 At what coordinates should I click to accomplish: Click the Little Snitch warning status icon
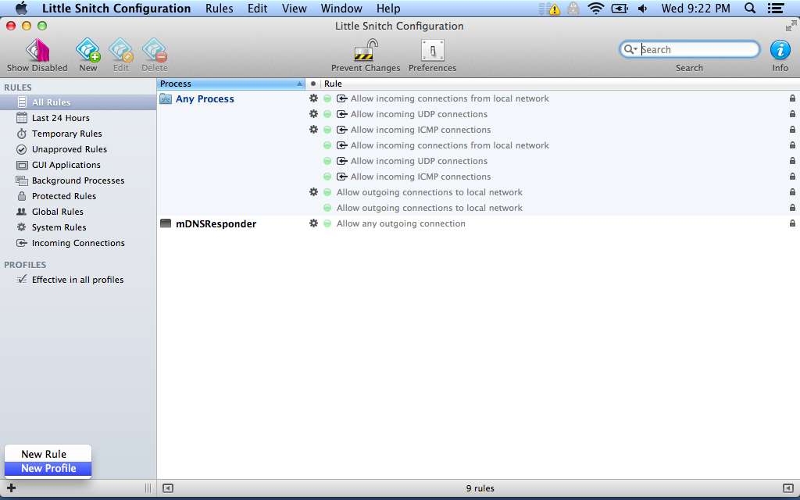pyautogui.click(x=550, y=9)
